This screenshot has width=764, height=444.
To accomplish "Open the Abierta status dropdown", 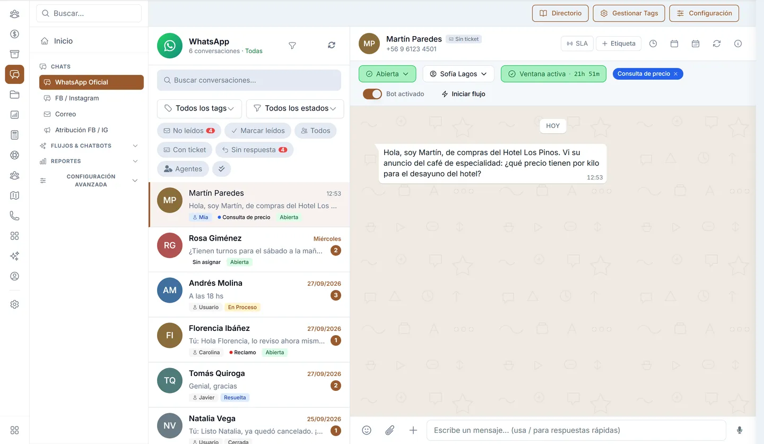I will [387, 74].
